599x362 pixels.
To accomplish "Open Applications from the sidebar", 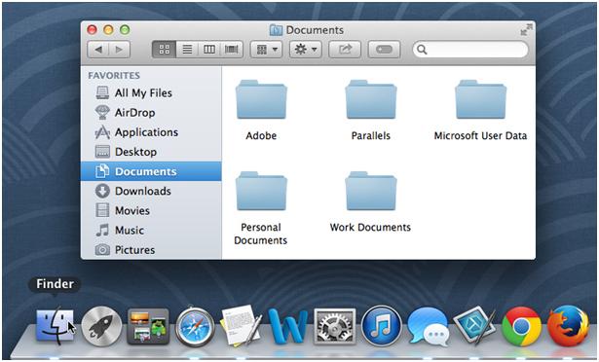I will pyautogui.click(x=151, y=132).
